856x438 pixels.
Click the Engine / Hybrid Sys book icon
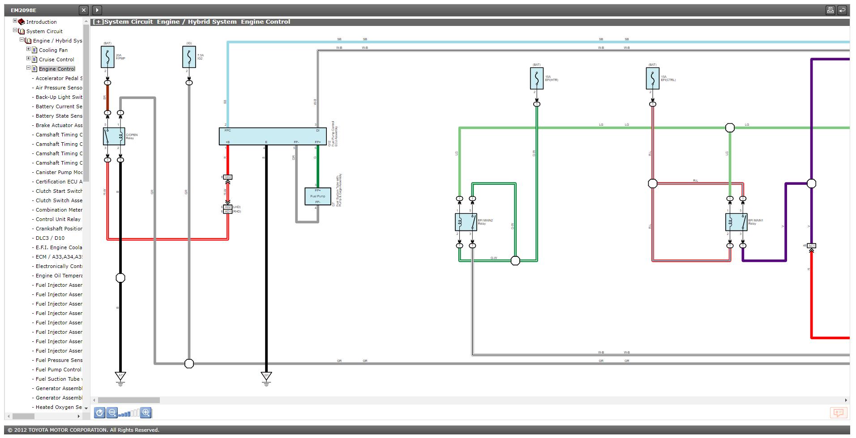click(x=28, y=41)
